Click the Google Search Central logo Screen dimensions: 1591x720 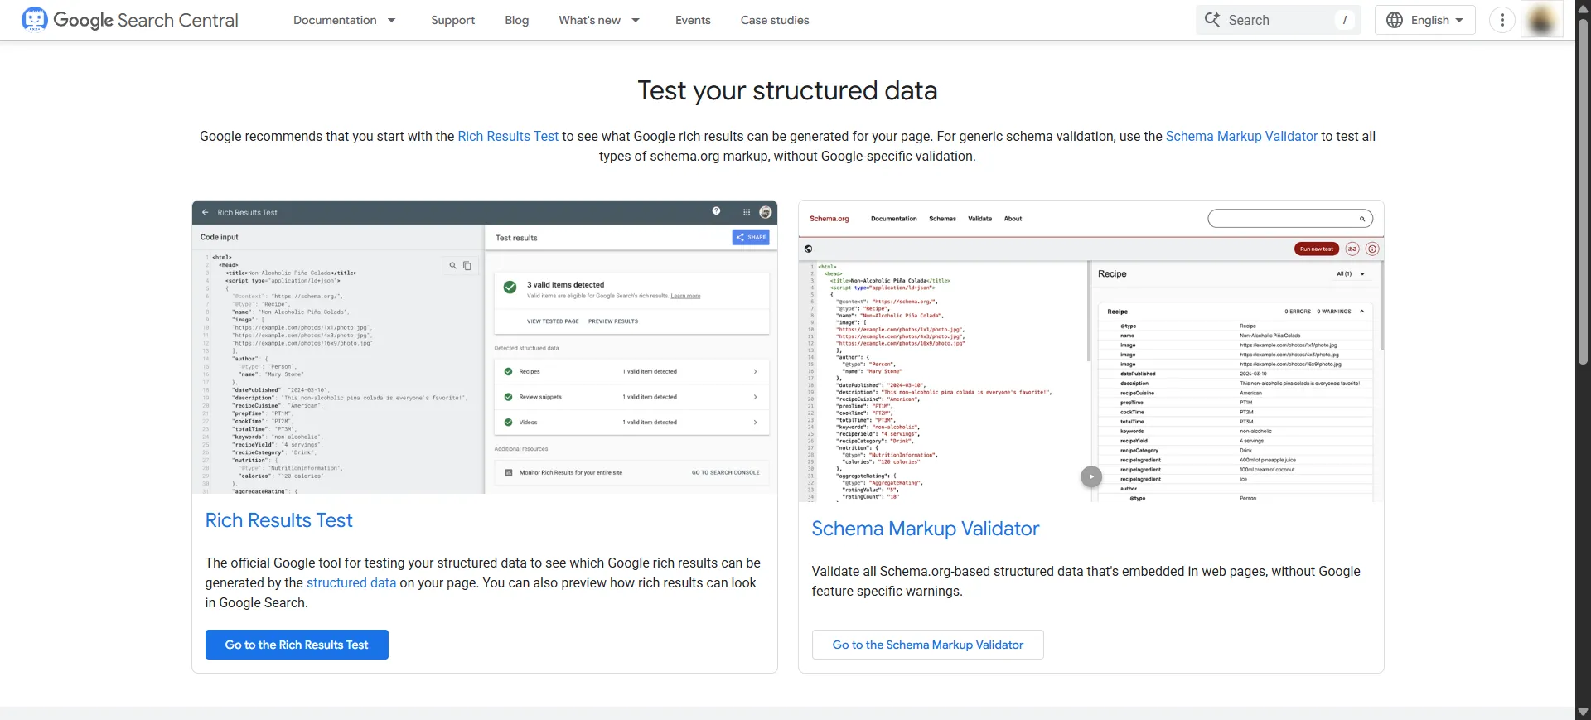[x=130, y=20]
